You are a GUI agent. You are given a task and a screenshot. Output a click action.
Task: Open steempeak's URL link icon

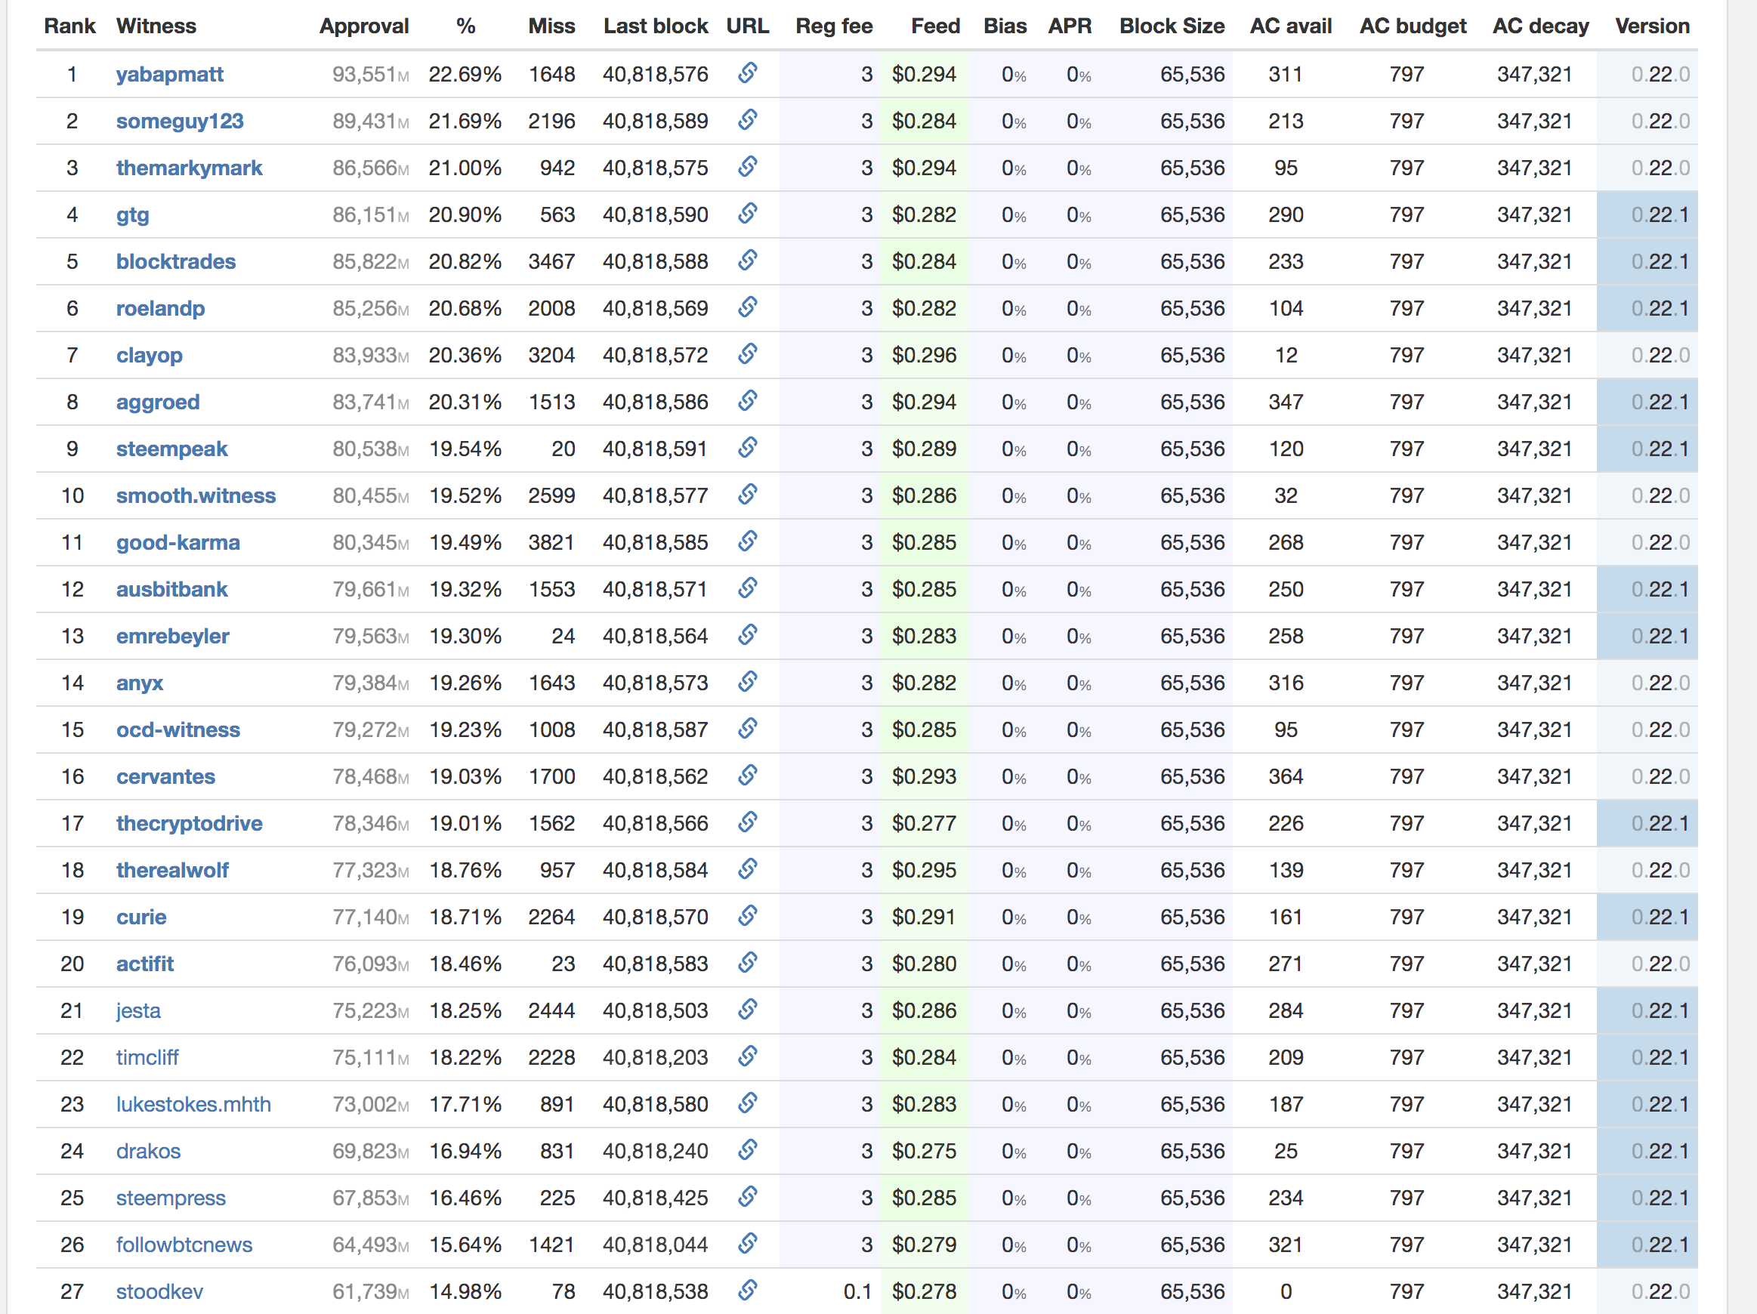747,448
